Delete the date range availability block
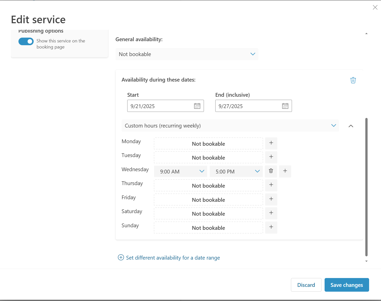The height and width of the screenshot is (301, 381). 353,80
